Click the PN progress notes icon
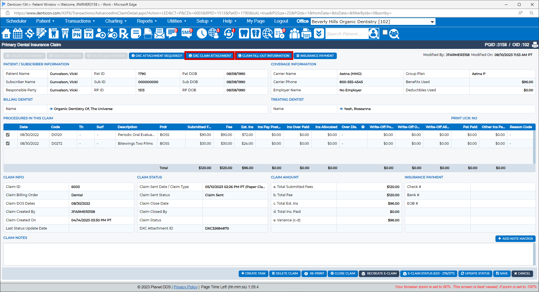The width and height of the screenshot is (539, 292). click(77, 34)
